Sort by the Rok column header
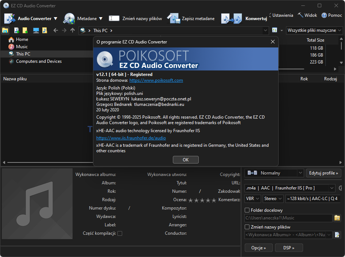The width and height of the screenshot is (345, 257). [x=304, y=78]
